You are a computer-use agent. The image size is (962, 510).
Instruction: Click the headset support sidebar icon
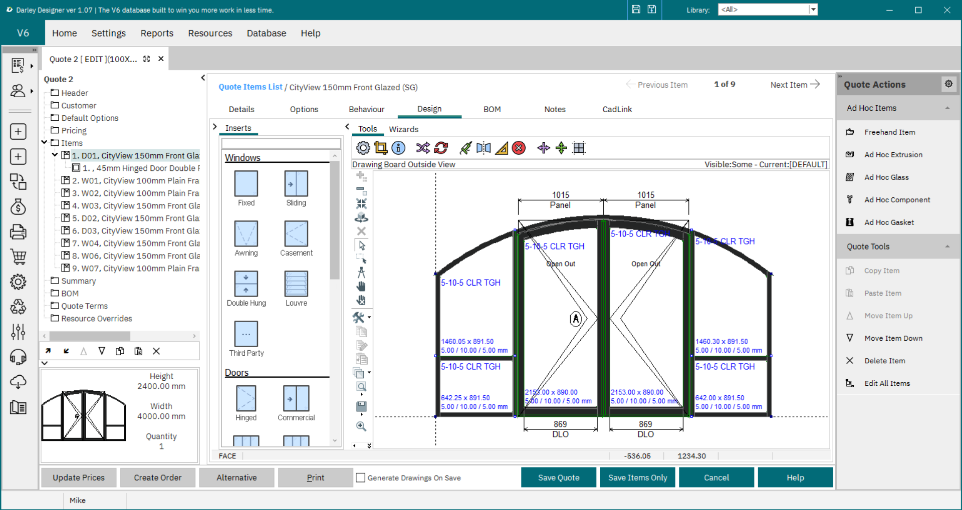tap(19, 357)
